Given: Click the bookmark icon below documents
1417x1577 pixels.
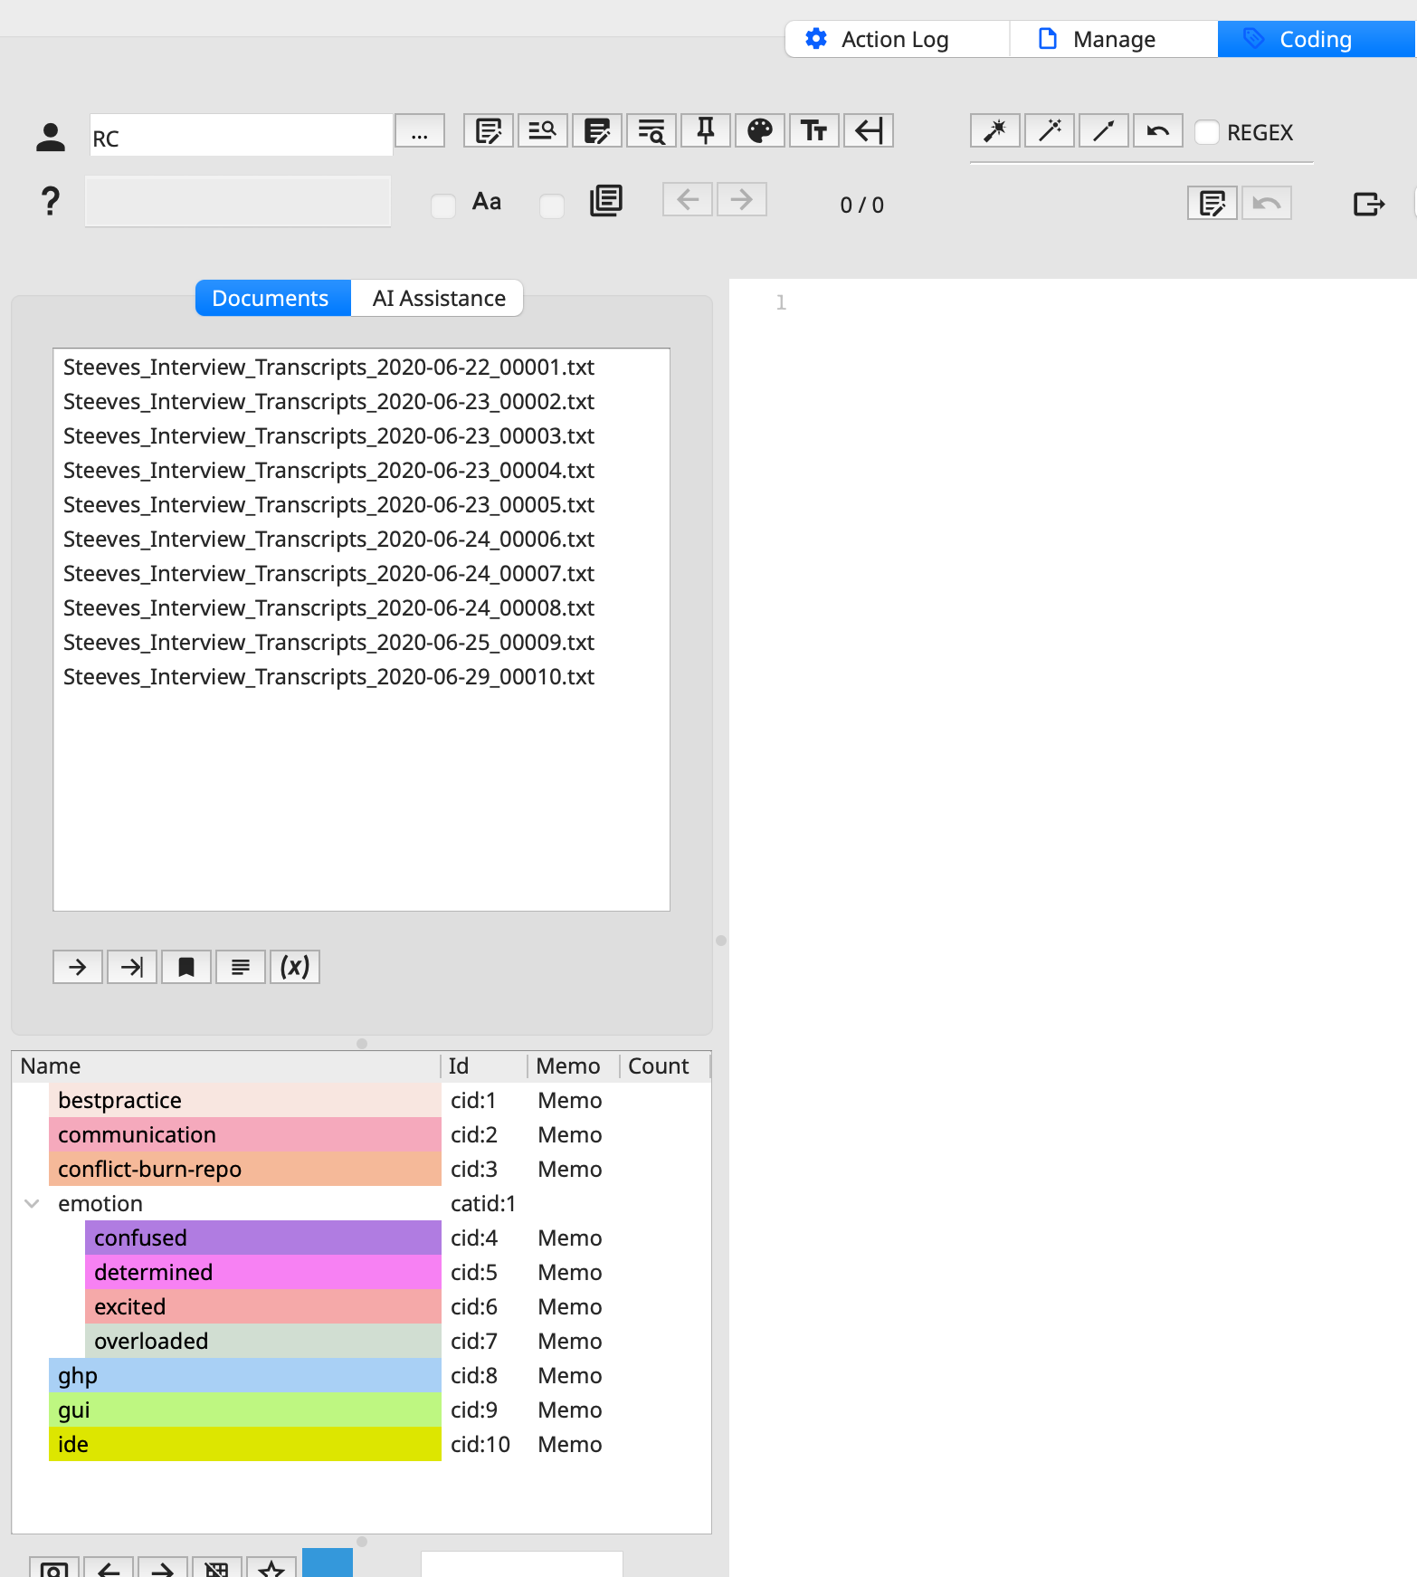Looking at the screenshot, I should (185, 967).
